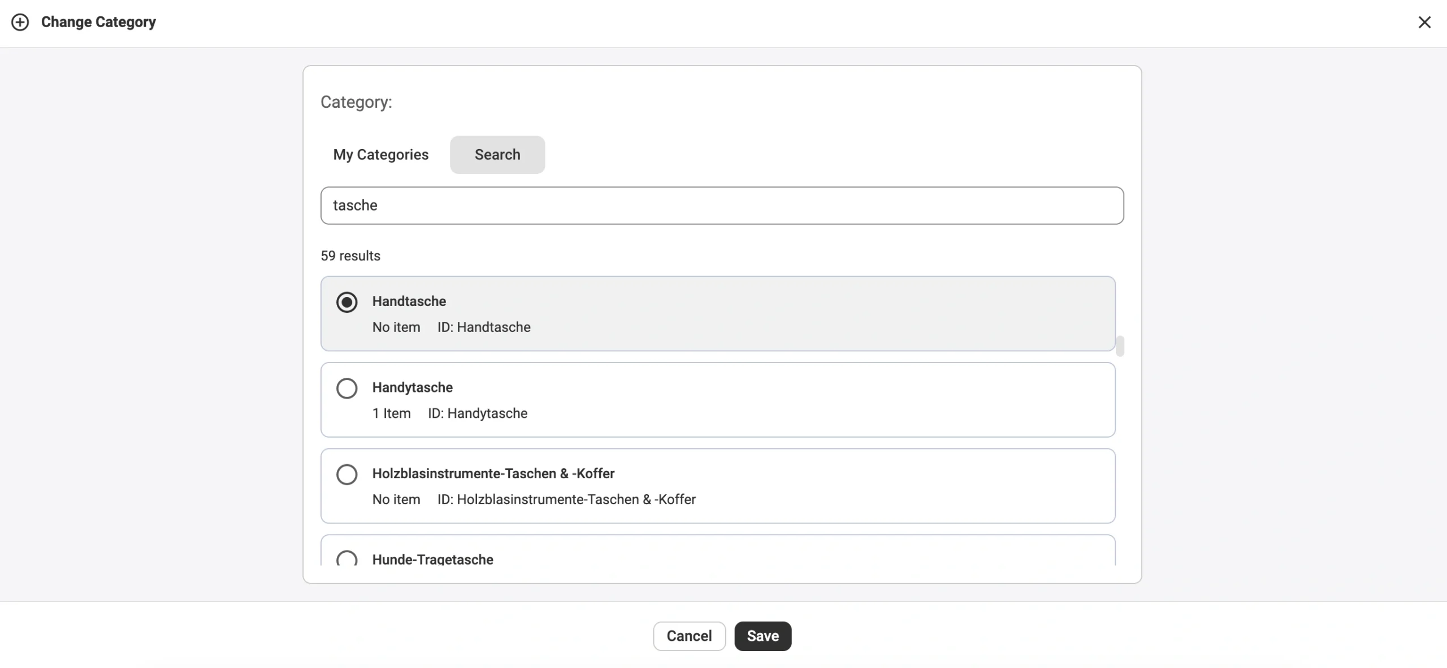
Task: Select the Handtasche radio button
Action: point(346,302)
